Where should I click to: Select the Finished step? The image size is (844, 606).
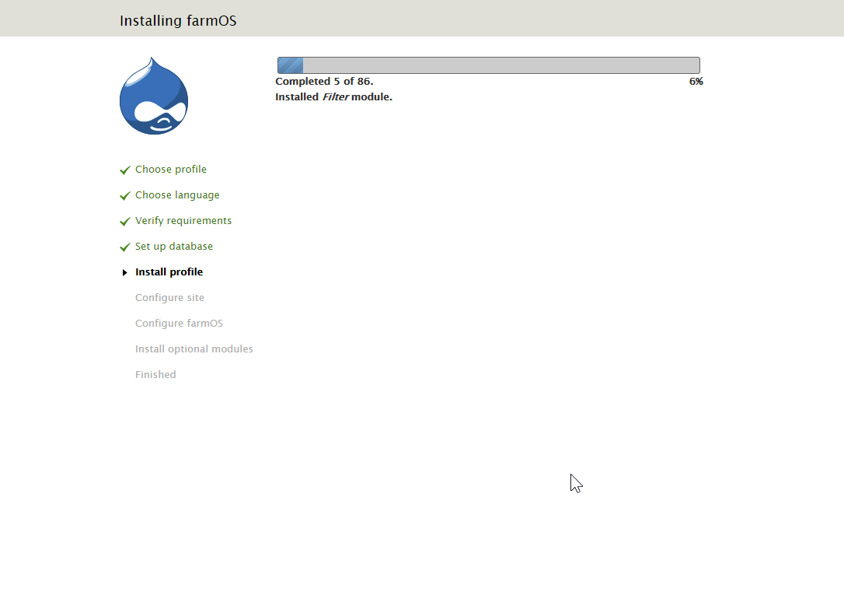tap(155, 374)
